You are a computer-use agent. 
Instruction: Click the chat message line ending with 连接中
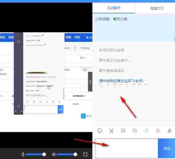tap(114, 60)
